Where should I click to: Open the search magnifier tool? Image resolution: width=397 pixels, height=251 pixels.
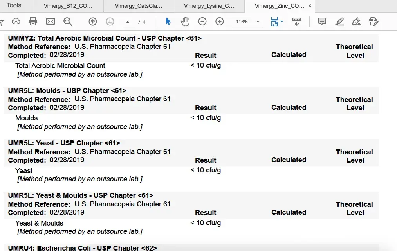68,22
